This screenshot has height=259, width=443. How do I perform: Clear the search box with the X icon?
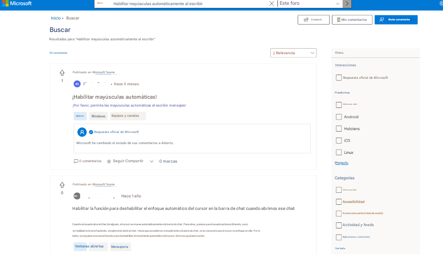pyautogui.click(x=272, y=3)
